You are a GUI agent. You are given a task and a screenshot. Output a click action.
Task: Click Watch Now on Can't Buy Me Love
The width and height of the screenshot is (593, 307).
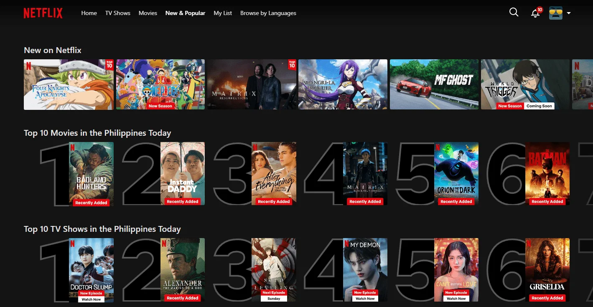[456, 299]
